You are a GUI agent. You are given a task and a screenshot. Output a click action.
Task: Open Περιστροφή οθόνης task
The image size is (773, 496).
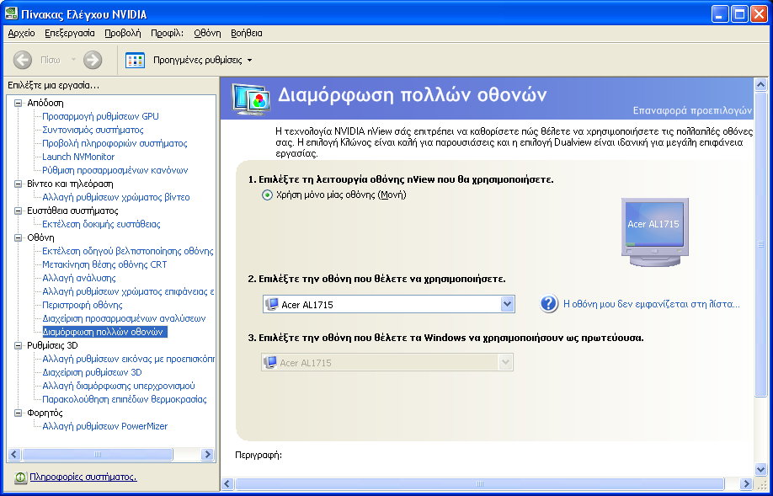83,305
